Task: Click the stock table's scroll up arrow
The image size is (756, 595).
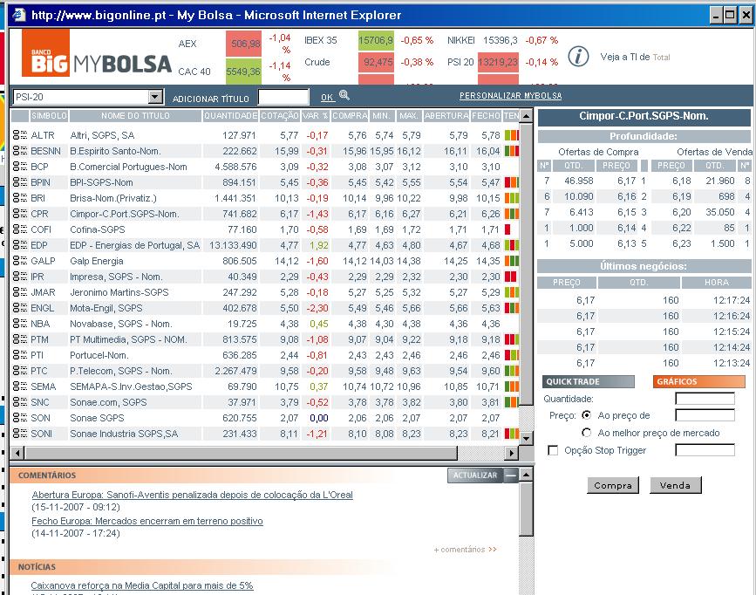Action: coord(526,116)
